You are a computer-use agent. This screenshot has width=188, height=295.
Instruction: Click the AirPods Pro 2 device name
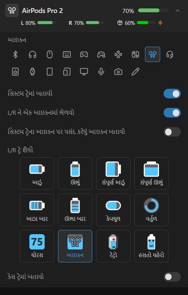tap(42, 11)
